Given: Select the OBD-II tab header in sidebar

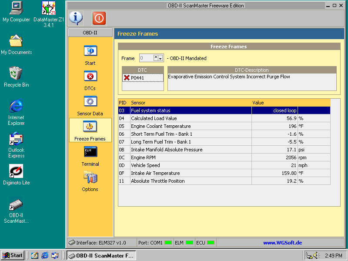Looking at the screenshot, I should 90,33.
